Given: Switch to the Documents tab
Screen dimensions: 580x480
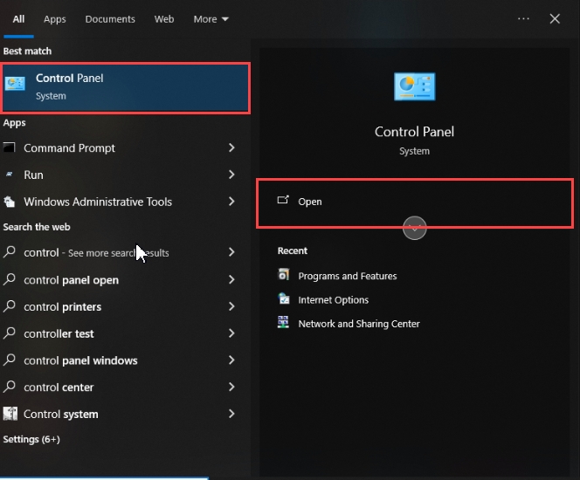Looking at the screenshot, I should tap(110, 19).
